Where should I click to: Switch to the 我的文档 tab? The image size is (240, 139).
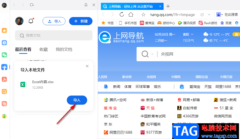(64, 50)
